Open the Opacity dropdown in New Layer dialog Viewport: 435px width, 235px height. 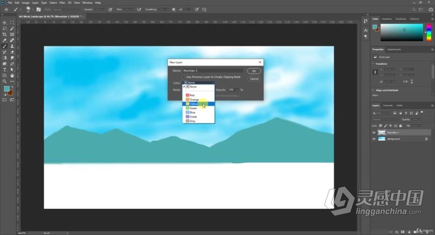(x=237, y=90)
